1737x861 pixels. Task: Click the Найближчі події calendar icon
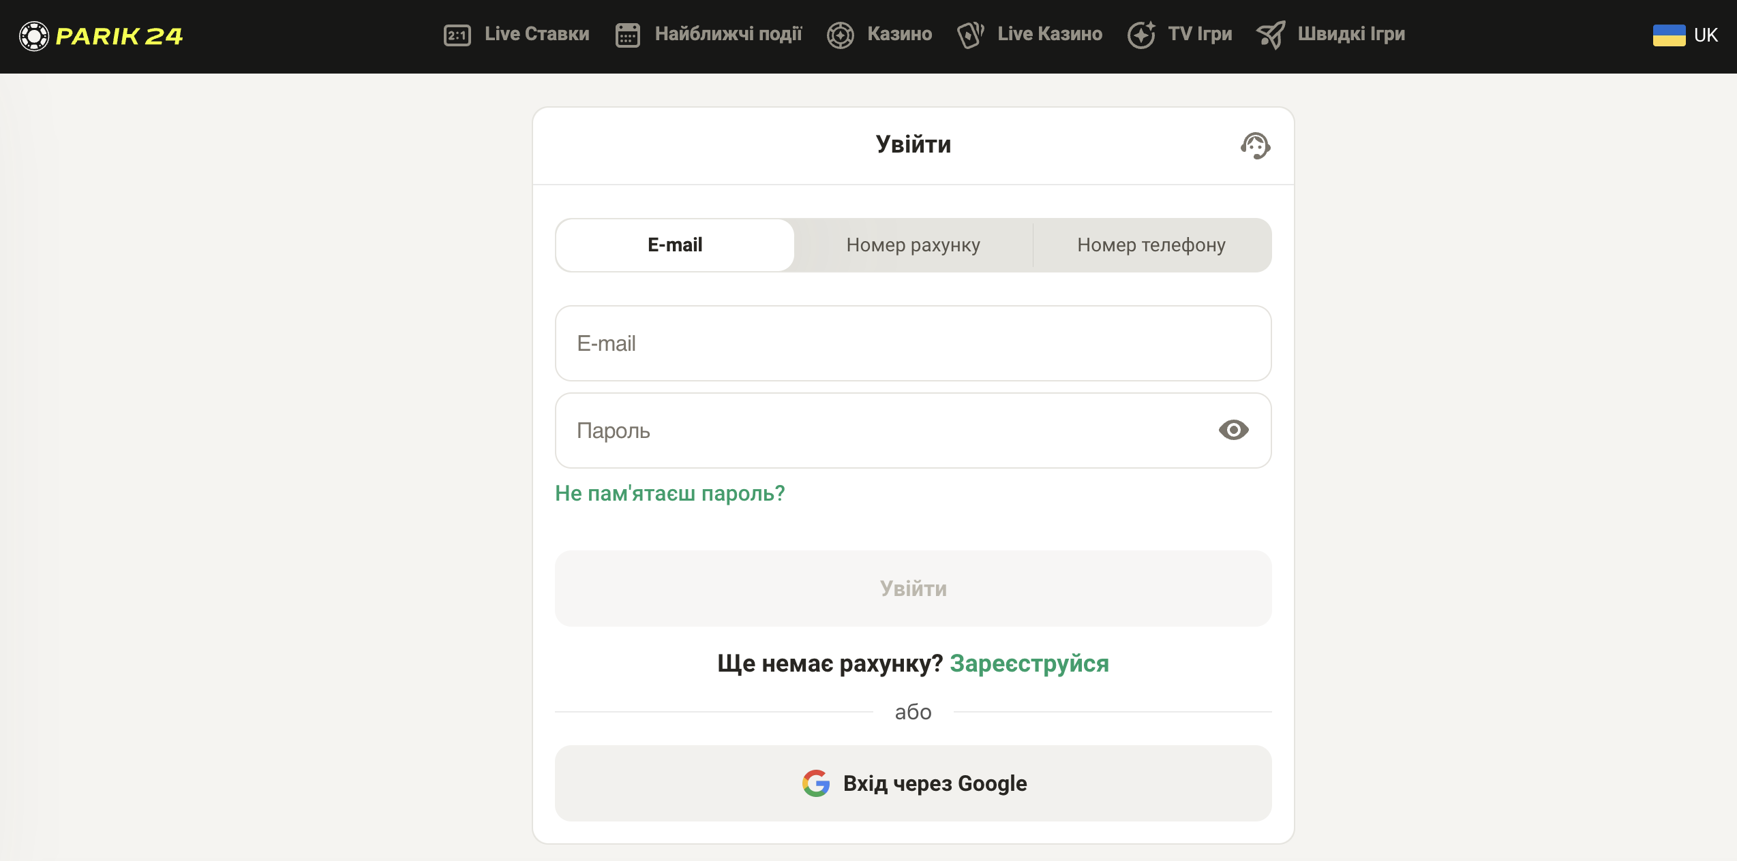(627, 35)
